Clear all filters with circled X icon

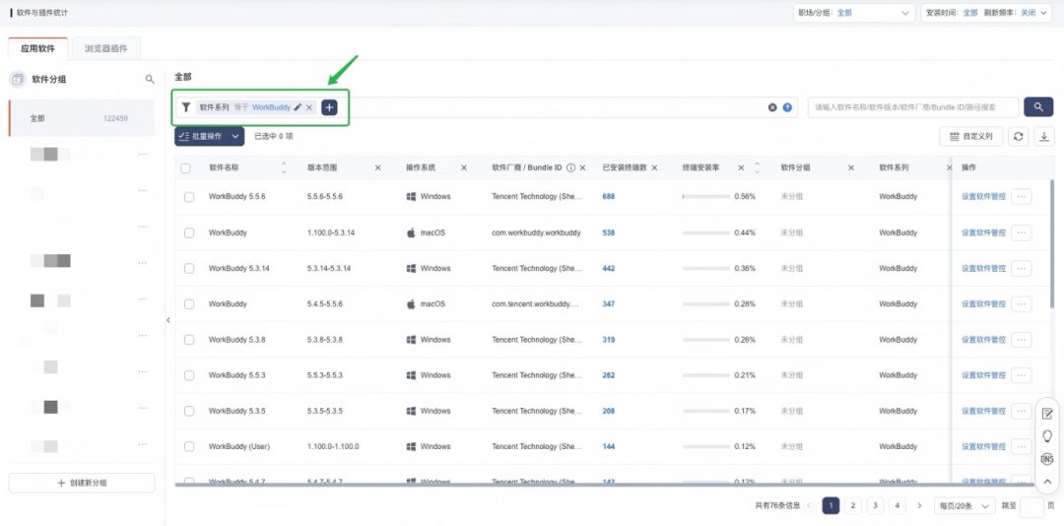(x=772, y=107)
